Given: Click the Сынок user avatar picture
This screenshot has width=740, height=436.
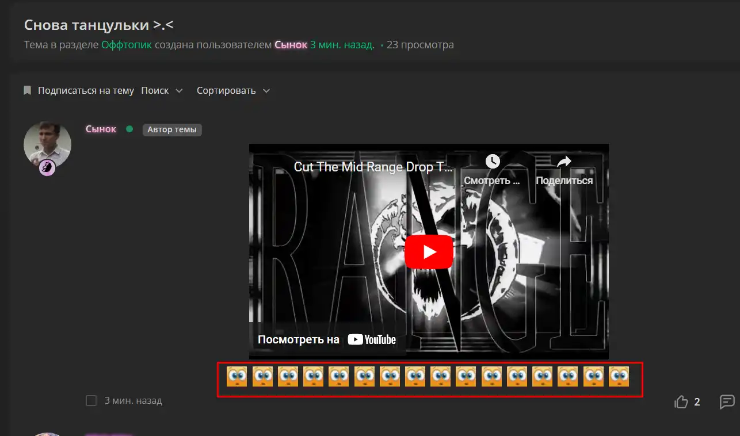Looking at the screenshot, I should coord(47,144).
